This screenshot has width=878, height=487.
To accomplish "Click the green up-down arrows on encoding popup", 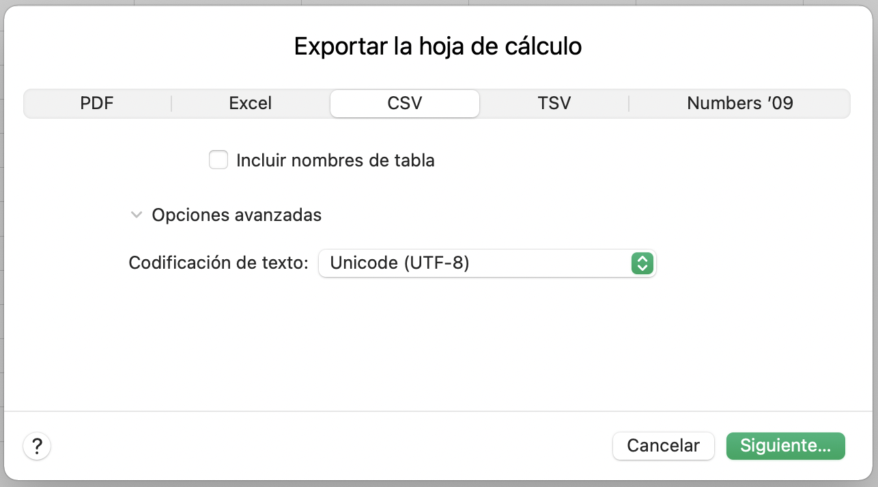I will pos(642,263).
